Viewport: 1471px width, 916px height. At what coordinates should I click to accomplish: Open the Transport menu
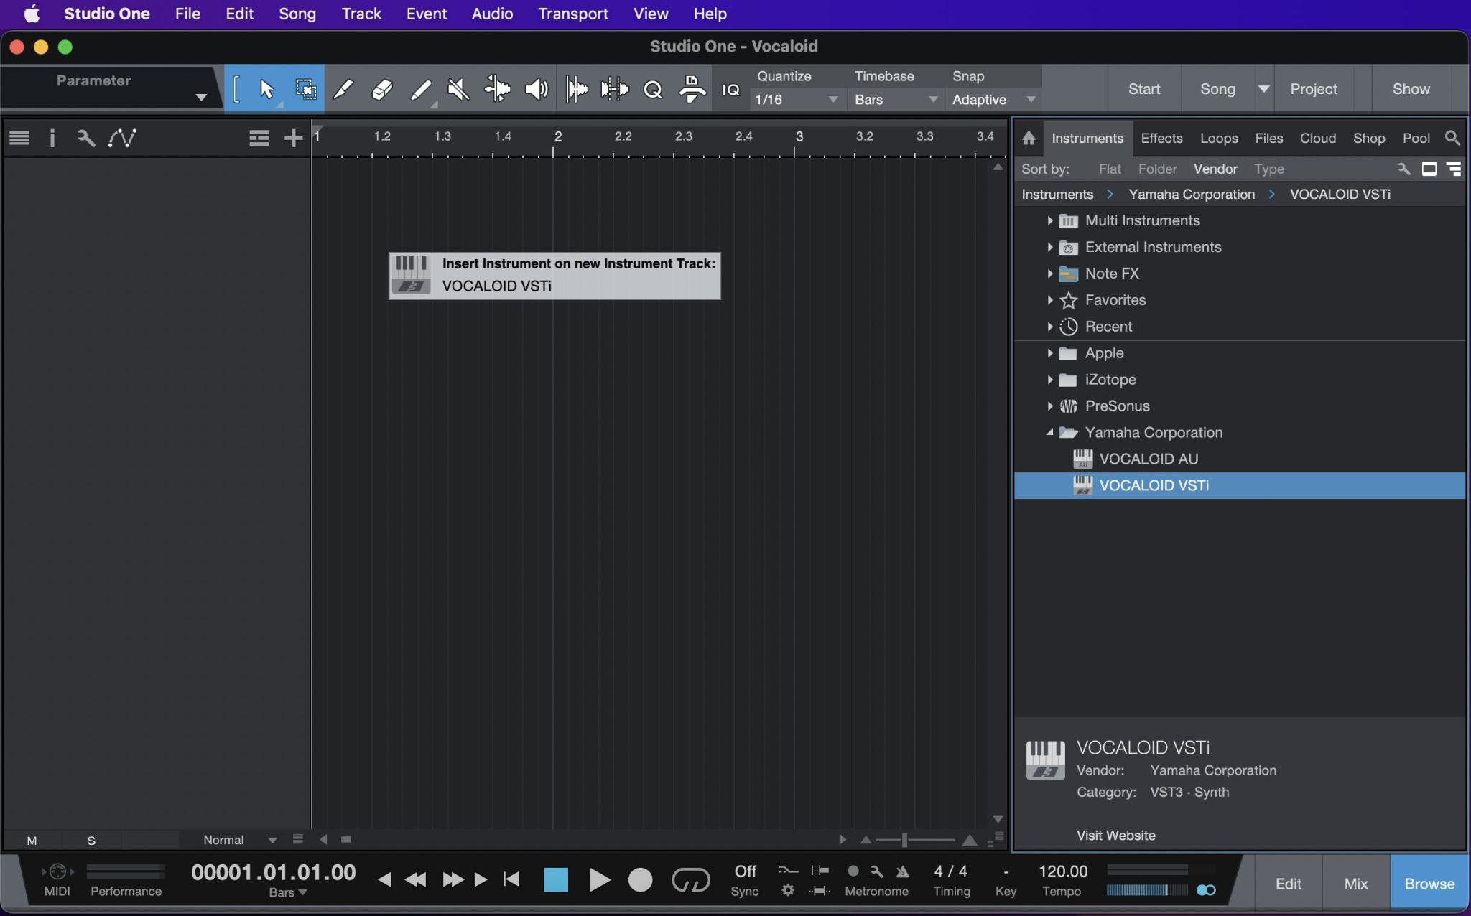[572, 14]
